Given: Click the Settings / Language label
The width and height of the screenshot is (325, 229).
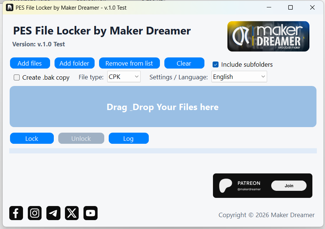Looking at the screenshot, I should tap(178, 77).
